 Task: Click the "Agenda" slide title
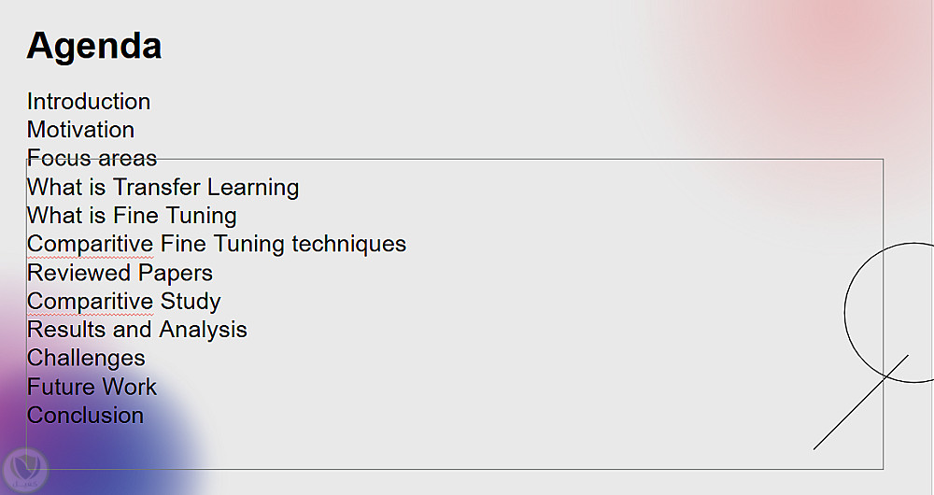tap(94, 46)
